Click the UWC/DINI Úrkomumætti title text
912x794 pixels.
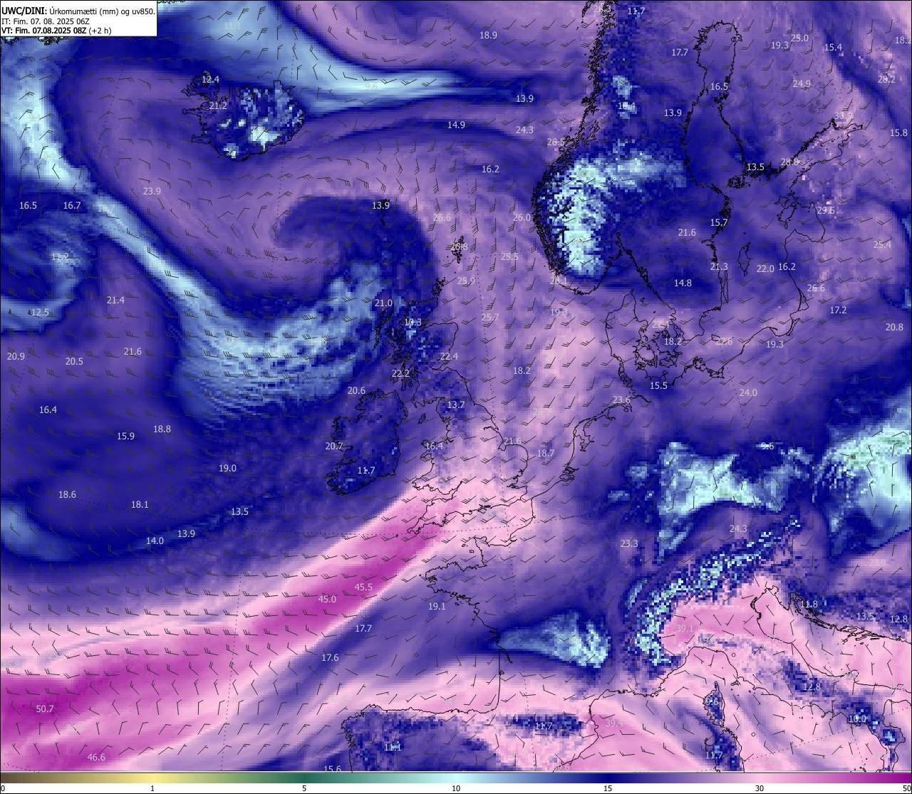78,11
